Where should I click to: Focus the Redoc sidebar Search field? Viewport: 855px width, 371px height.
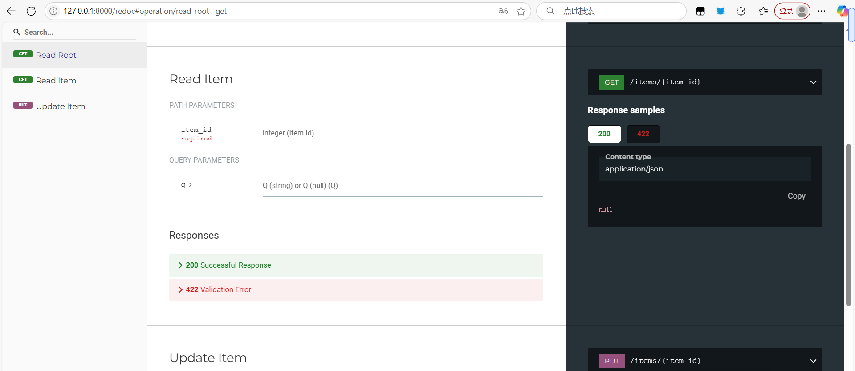[74, 32]
